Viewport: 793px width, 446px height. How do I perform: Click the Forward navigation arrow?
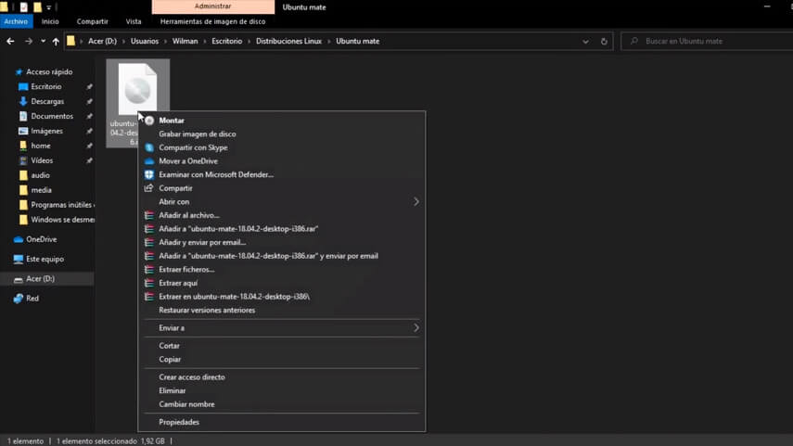(x=29, y=42)
